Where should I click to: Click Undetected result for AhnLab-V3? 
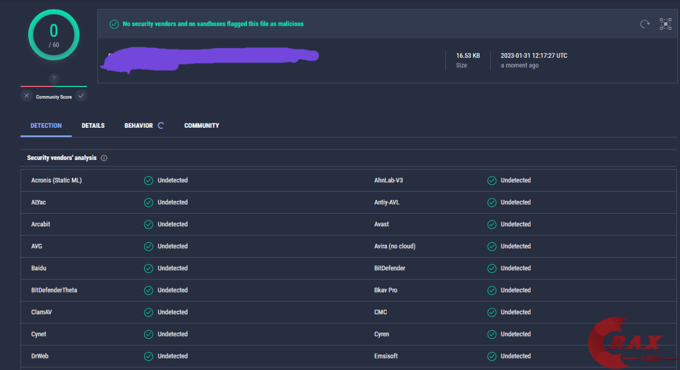[516, 180]
